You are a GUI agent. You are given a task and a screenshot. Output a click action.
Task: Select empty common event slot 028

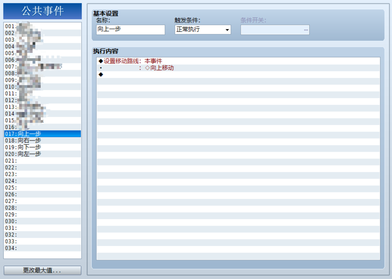(42, 208)
